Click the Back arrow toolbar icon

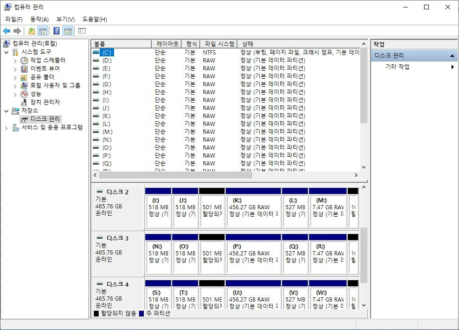[x=7, y=31]
